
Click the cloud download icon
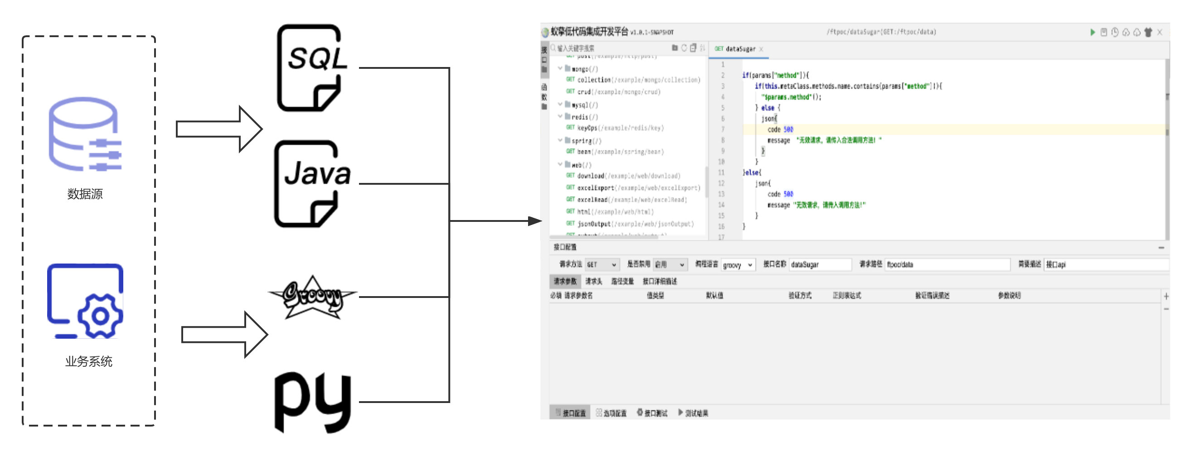click(1137, 32)
